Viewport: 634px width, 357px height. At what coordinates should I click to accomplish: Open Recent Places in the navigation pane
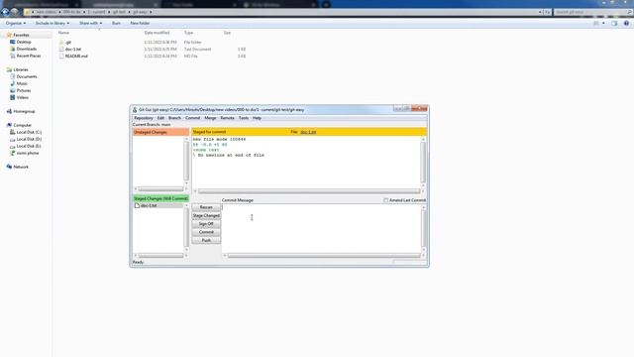tap(29, 56)
